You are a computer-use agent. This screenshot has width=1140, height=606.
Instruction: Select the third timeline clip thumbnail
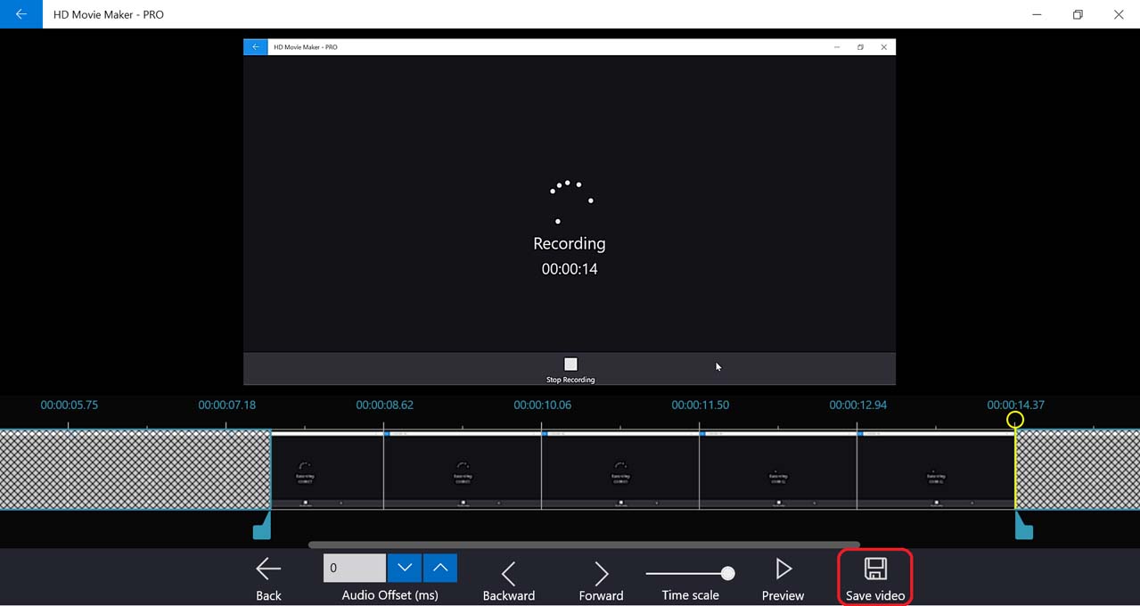620,471
